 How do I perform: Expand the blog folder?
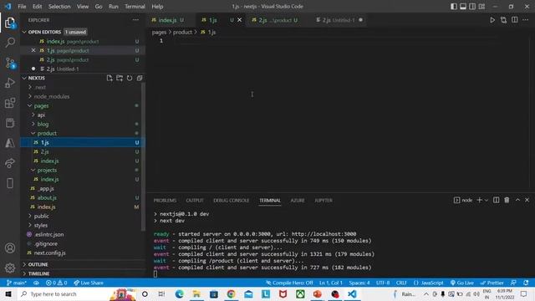[43, 125]
